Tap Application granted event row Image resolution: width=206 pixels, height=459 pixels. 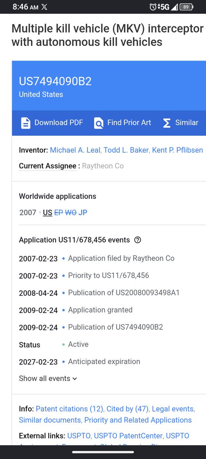pos(100,310)
